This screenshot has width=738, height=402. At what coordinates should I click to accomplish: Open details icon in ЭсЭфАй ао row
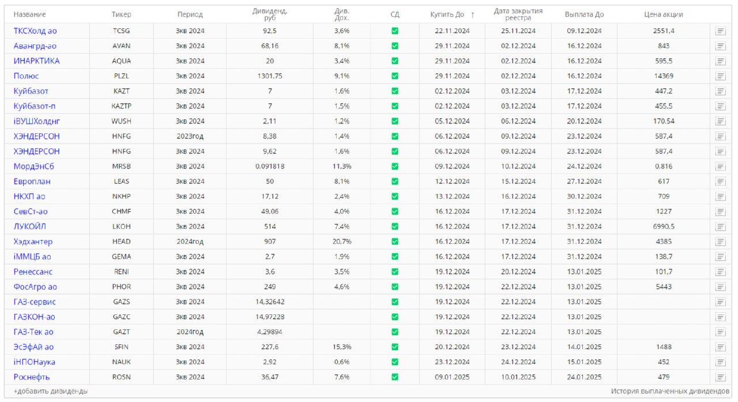[720, 347]
